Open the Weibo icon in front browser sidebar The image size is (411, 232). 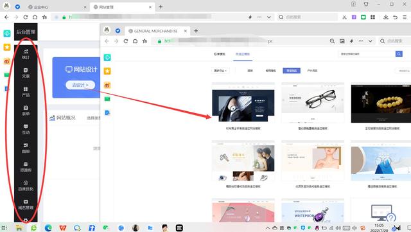pyautogui.click(x=107, y=85)
